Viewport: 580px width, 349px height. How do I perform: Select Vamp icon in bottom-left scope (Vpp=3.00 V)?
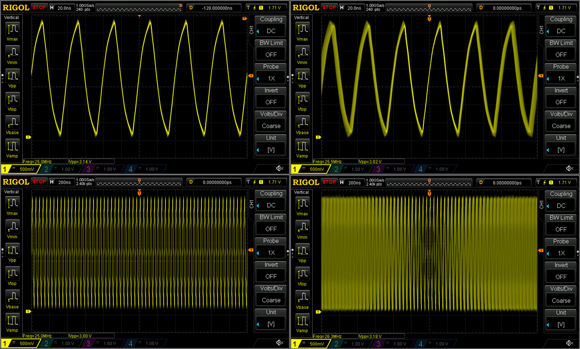[x=13, y=320]
